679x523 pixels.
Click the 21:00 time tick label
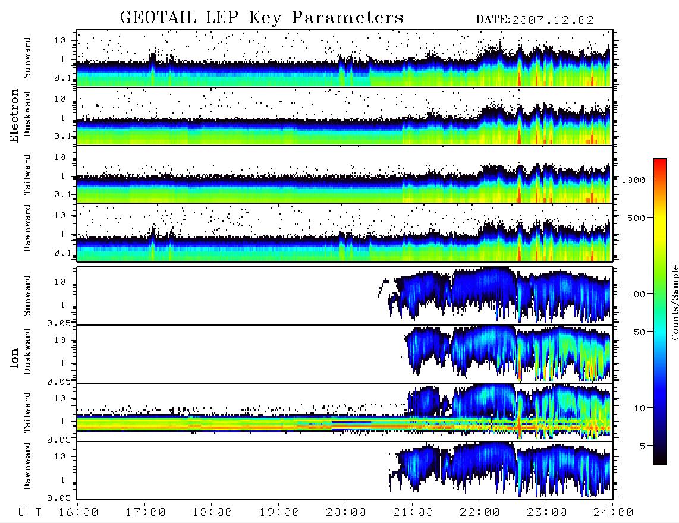[413, 512]
